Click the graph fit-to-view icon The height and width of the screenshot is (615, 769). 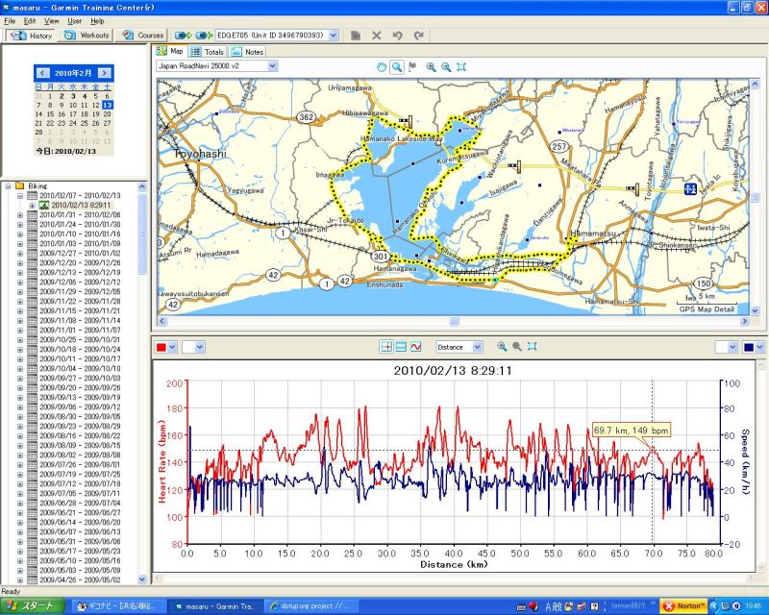533,346
